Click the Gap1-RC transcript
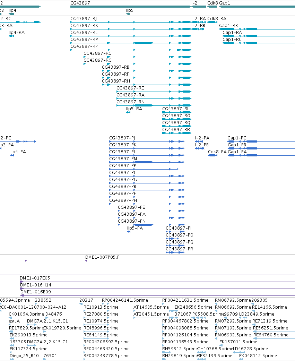 point(232,40)
